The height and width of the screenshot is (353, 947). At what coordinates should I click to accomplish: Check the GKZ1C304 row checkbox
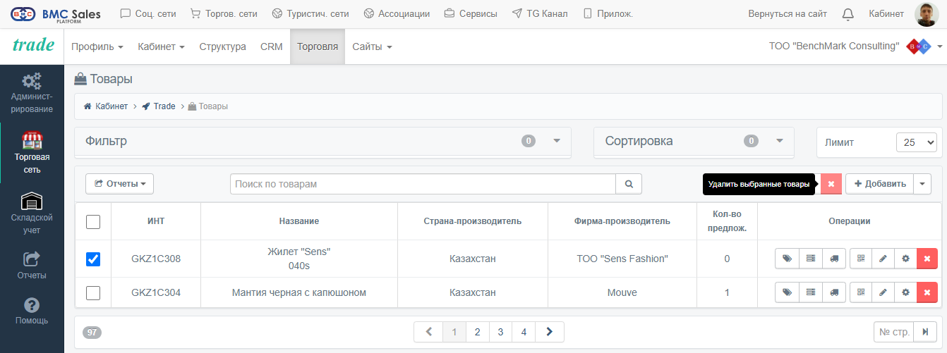point(93,292)
